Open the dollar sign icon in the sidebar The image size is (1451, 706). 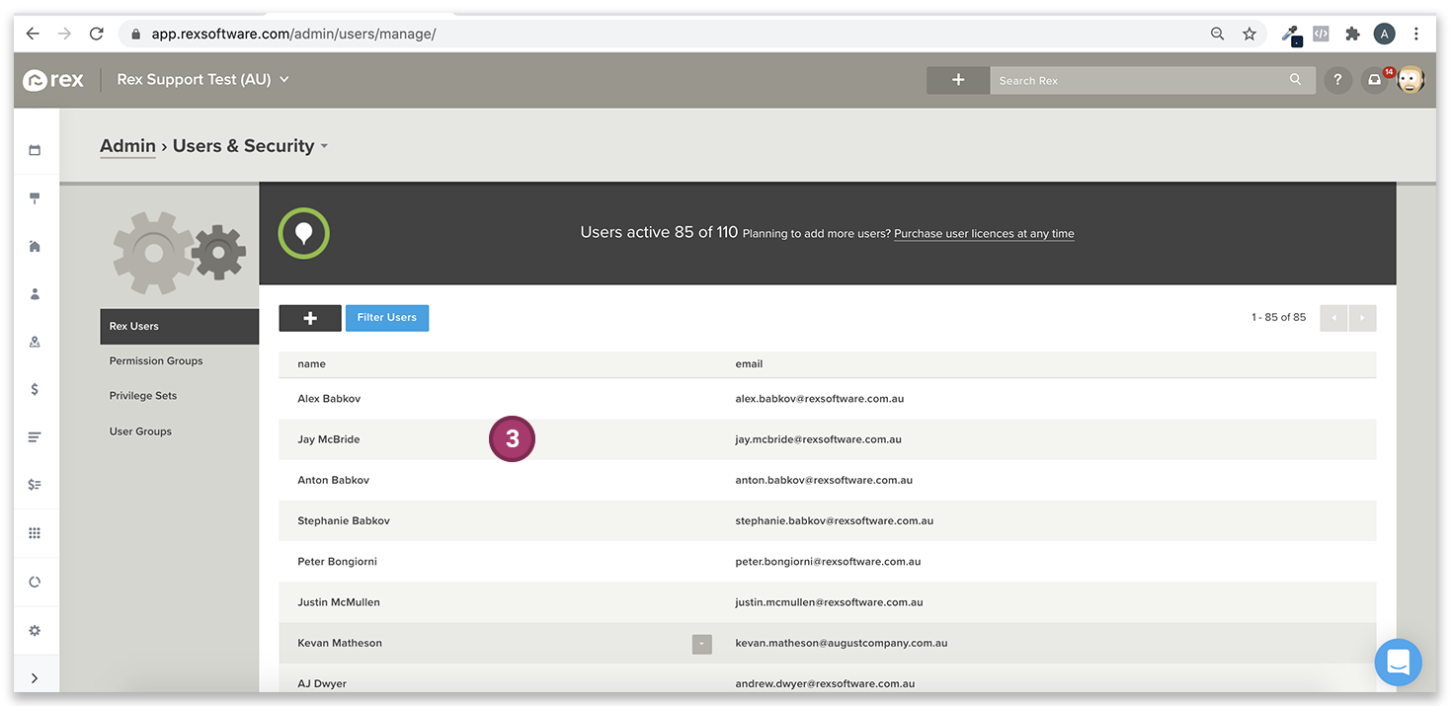tap(35, 389)
